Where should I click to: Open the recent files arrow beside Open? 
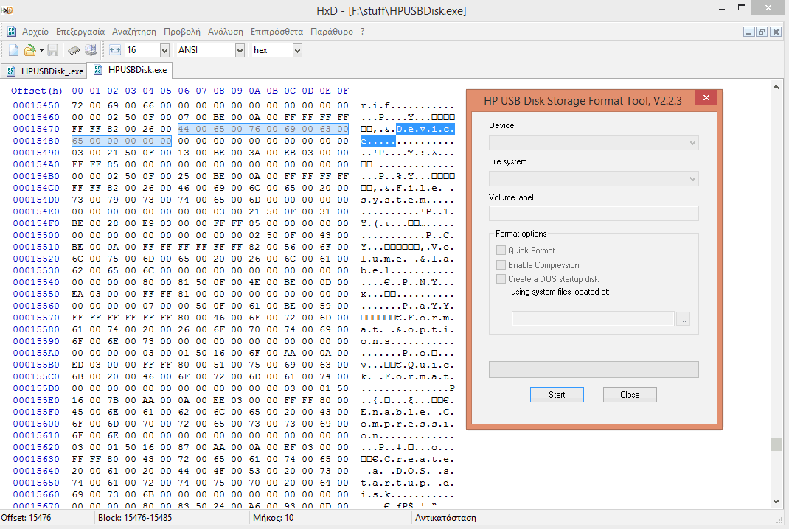coord(41,50)
